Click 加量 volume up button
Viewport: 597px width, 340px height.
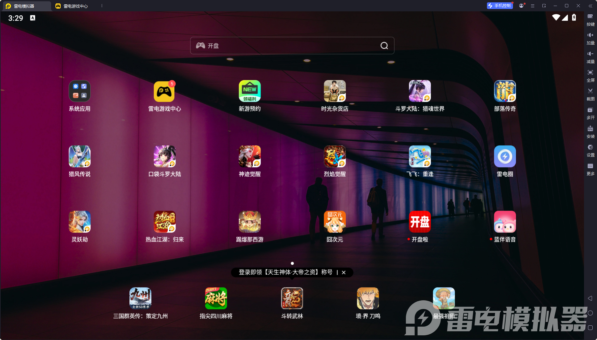[590, 39]
